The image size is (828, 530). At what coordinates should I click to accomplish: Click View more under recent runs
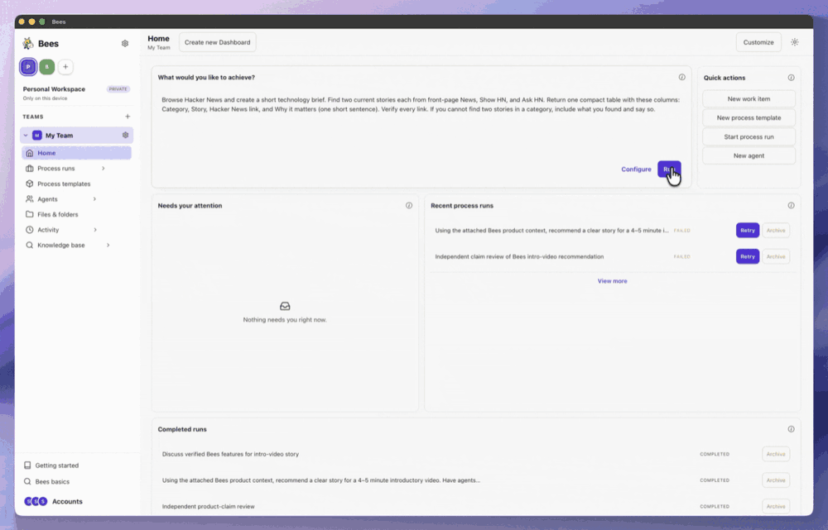click(x=612, y=281)
